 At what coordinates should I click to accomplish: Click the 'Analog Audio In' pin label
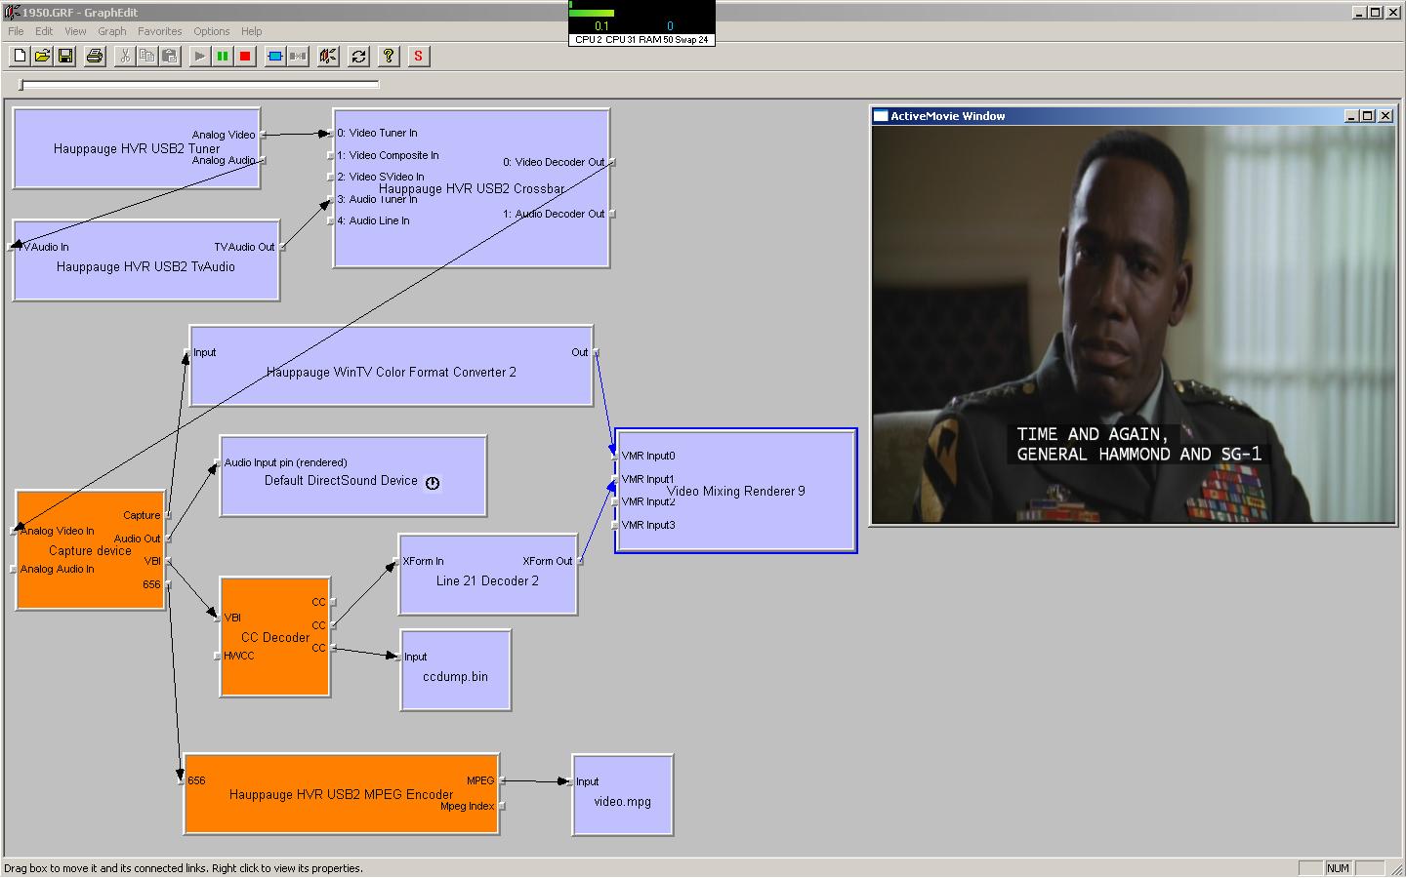pos(58,569)
